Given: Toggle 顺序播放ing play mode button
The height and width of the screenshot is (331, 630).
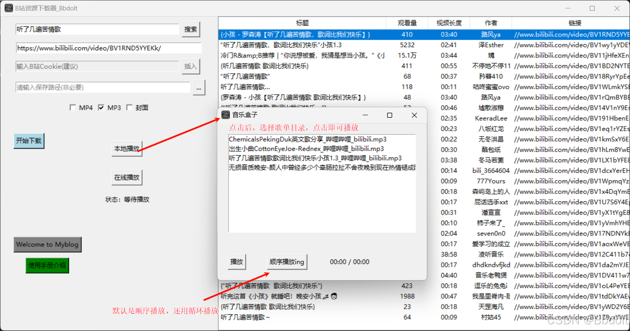Looking at the screenshot, I should click(287, 262).
